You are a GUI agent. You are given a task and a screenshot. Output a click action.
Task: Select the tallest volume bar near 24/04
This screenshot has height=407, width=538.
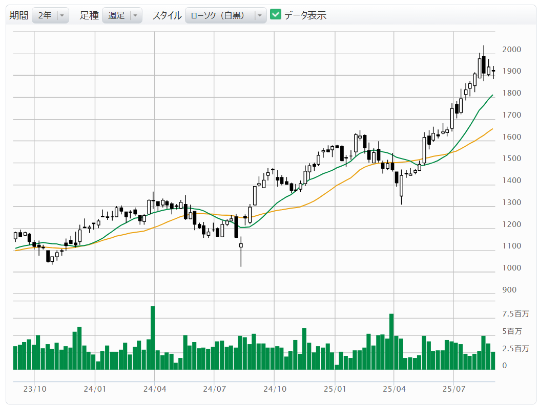[x=153, y=337]
